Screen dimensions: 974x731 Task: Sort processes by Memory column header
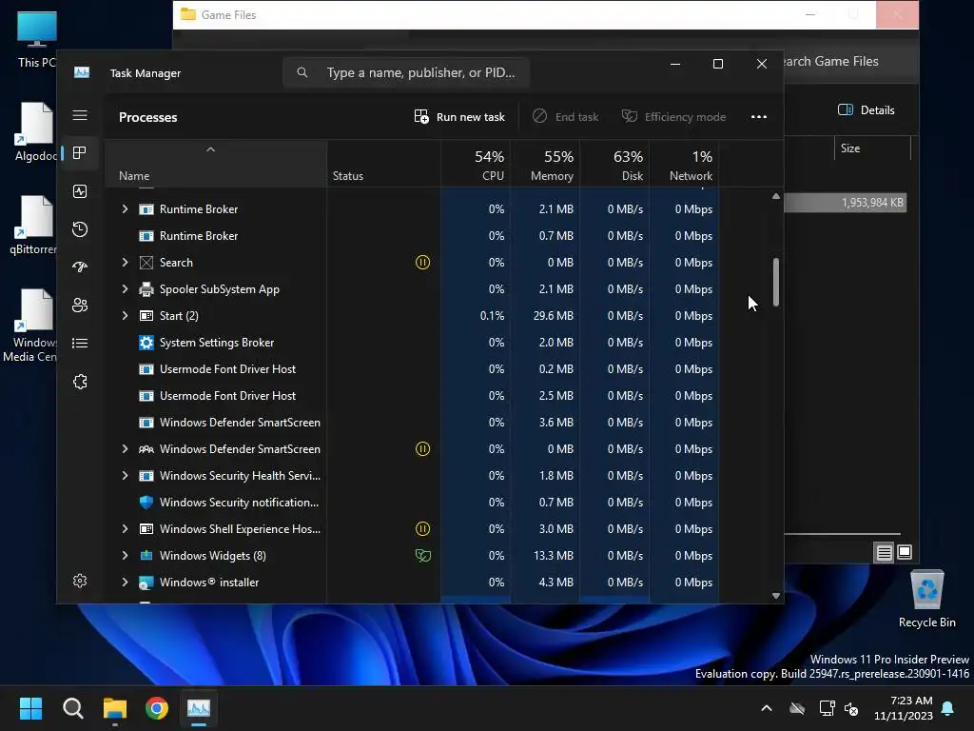point(545,164)
